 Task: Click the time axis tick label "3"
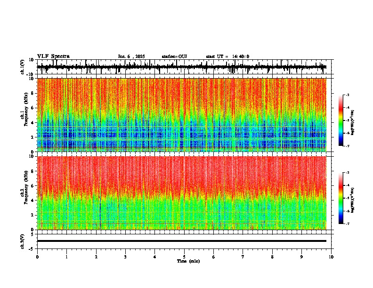coord(125,257)
